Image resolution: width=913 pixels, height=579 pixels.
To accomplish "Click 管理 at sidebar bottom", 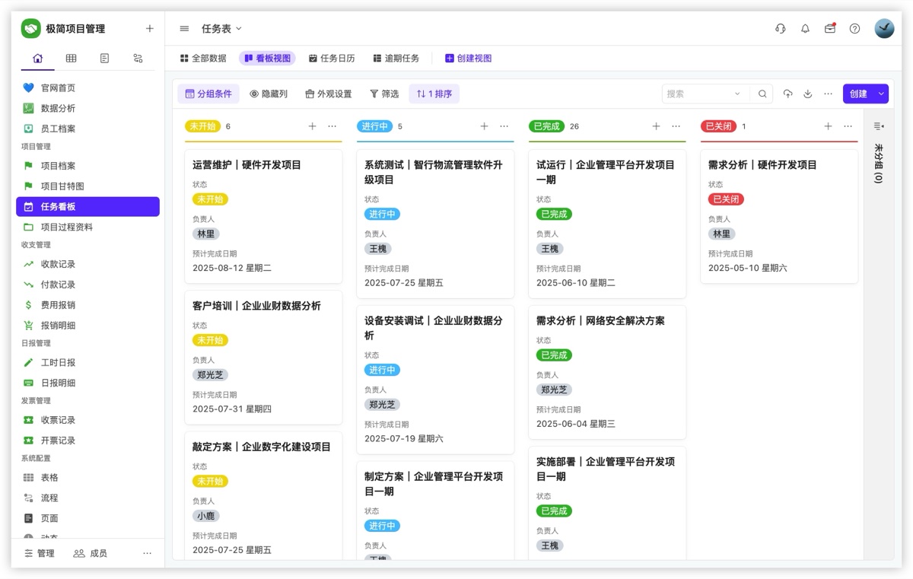I will pos(40,553).
